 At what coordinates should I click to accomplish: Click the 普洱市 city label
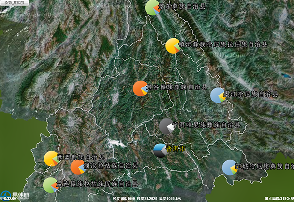coord(176,149)
